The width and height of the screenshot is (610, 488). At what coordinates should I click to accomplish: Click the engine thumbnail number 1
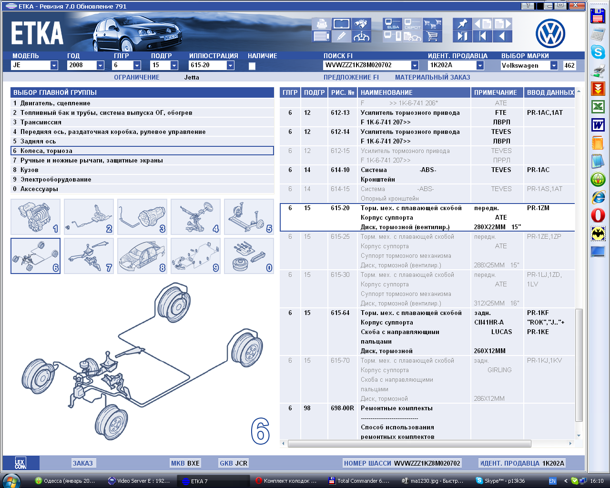pyautogui.click(x=36, y=217)
